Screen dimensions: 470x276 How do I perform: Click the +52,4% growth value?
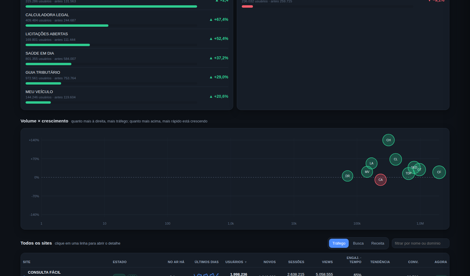[219, 38]
